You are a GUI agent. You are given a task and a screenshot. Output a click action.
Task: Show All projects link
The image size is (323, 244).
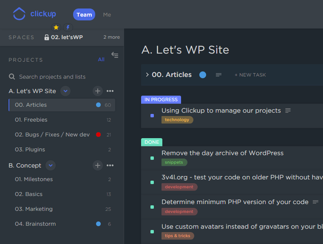(x=101, y=60)
